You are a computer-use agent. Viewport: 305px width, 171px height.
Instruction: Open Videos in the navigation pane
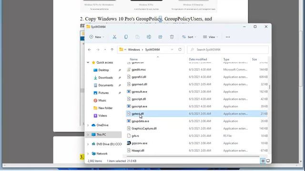point(102,115)
